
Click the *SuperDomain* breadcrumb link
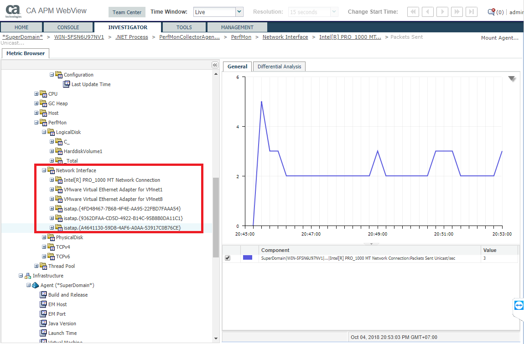(x=23, y=37)
